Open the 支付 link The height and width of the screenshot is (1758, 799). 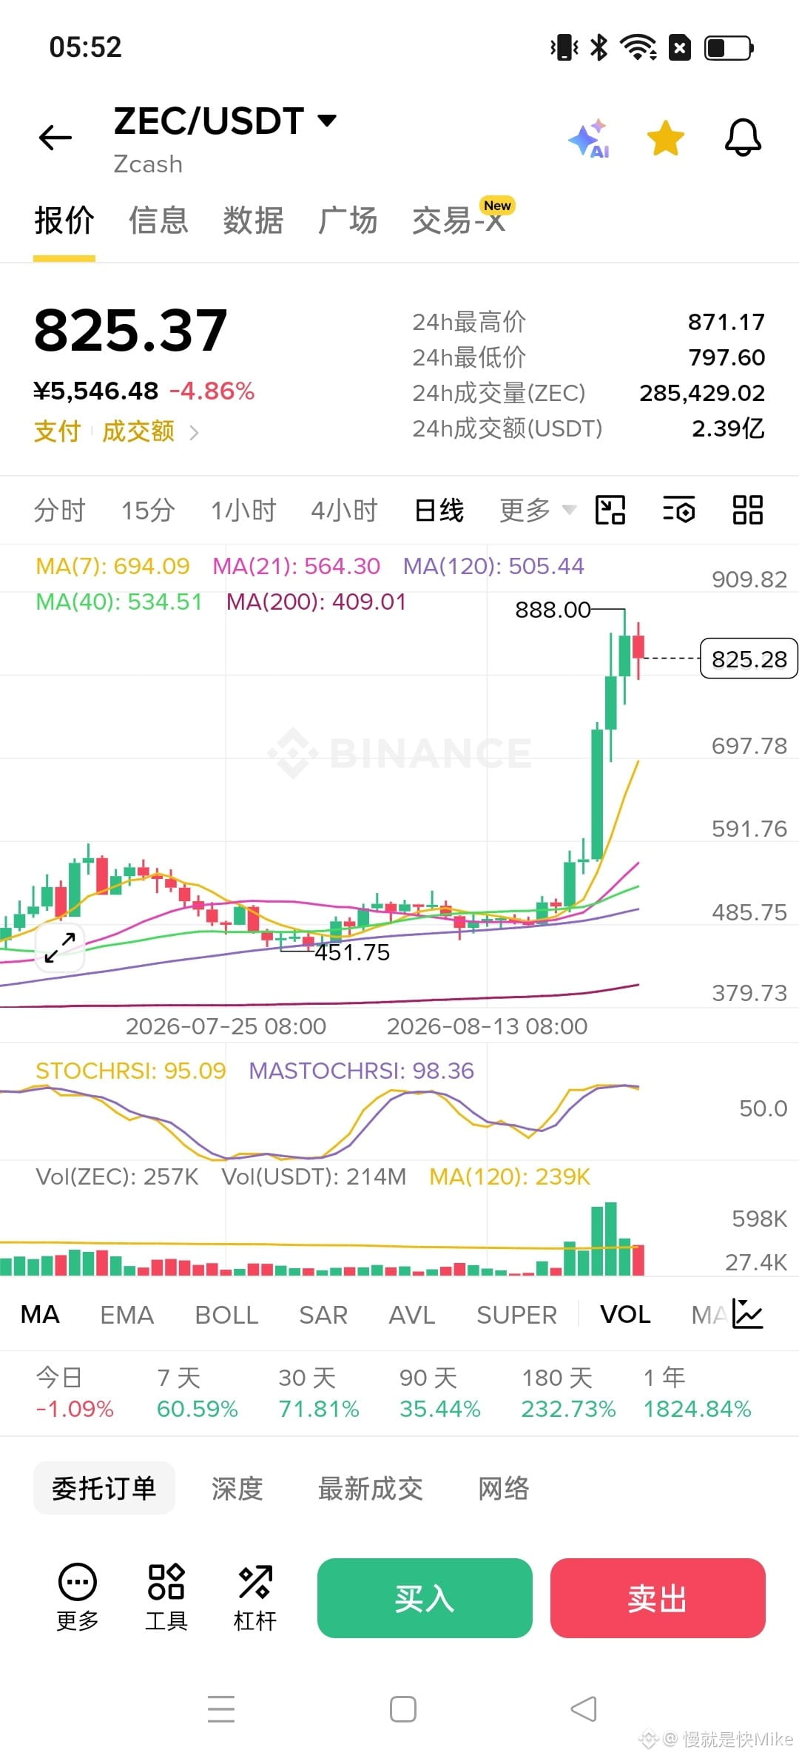click(x=57, y=431)
